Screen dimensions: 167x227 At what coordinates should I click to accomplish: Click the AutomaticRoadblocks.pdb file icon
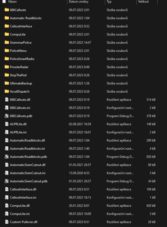[x=7, y=157]
